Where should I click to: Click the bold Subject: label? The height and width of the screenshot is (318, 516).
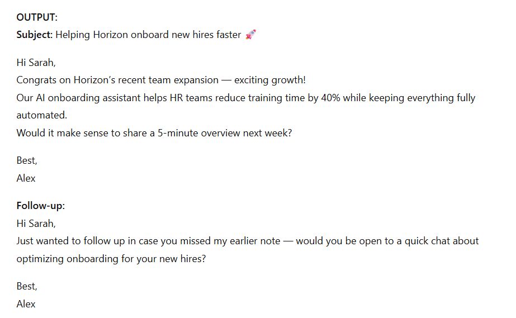tap(34, 35)
